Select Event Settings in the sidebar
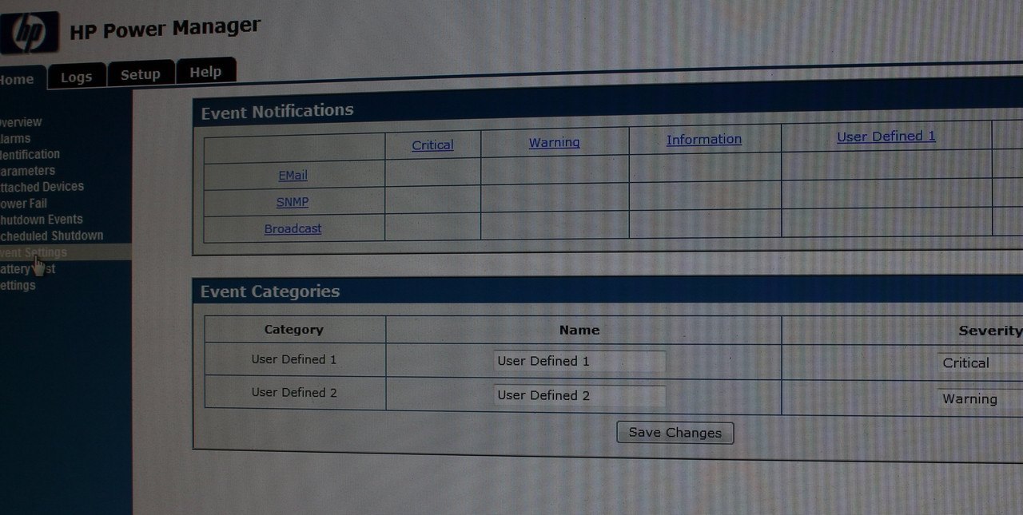This screenshot has height=515, width=1023. click(66, 252)
